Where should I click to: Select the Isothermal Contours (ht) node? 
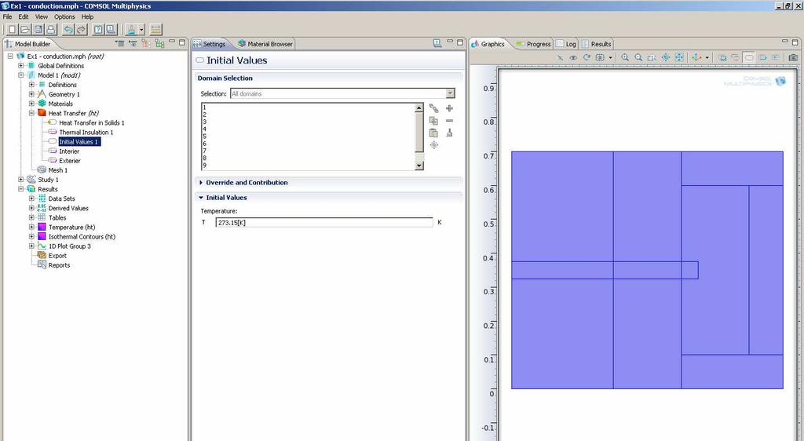click(82, 237)
